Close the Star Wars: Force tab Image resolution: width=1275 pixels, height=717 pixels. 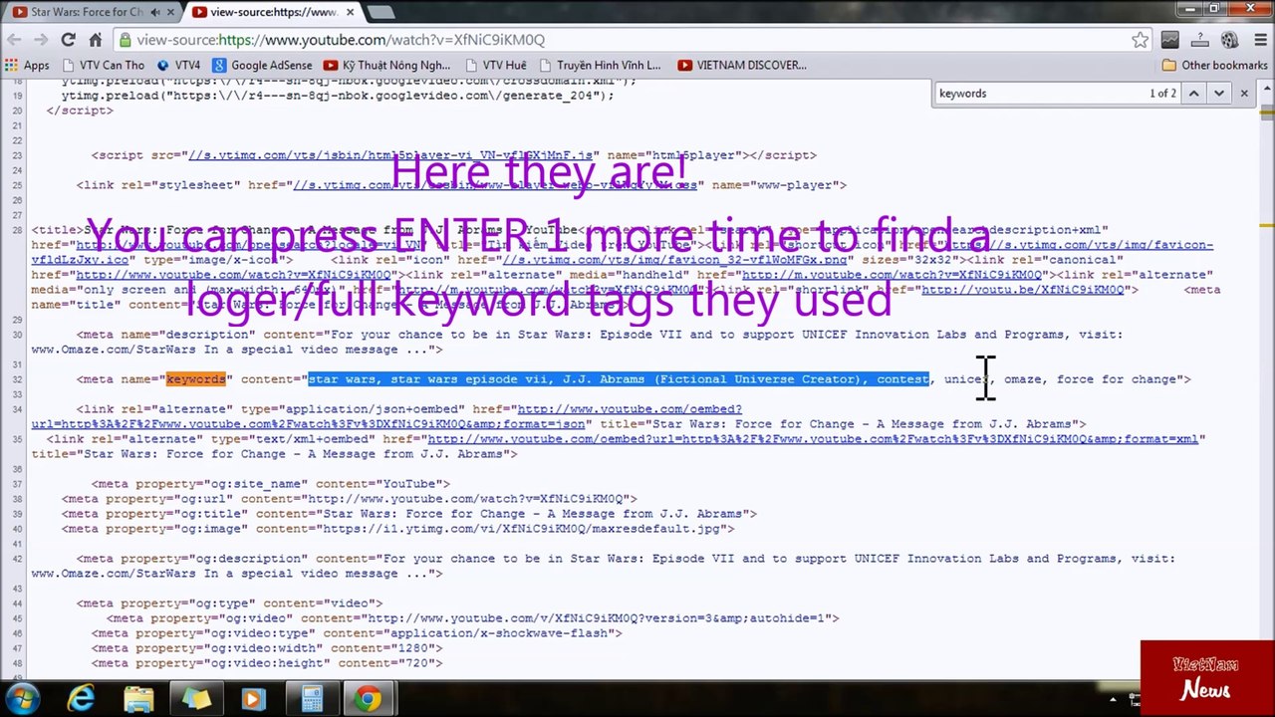(170, 12)
